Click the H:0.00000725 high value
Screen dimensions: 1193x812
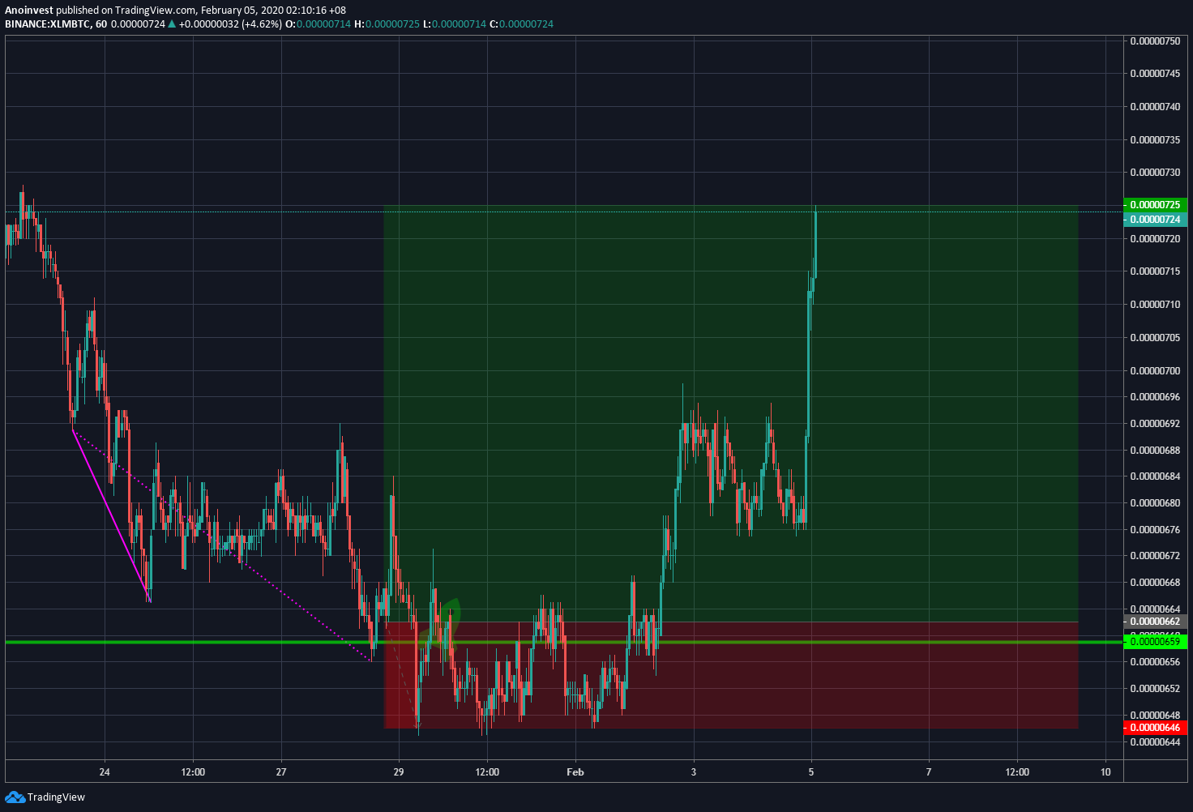pos(387,24)
